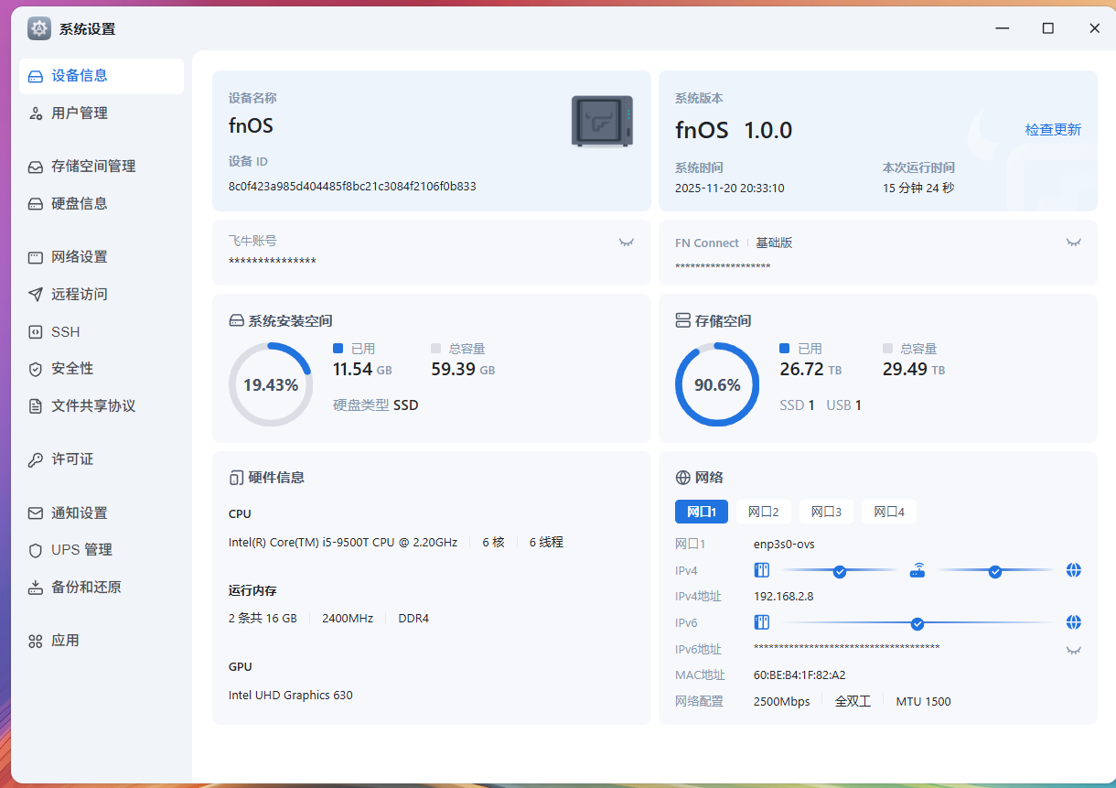Reveal the hidden 飞牛账号 value
1116x788 pixels.
[x=627, y=243]
